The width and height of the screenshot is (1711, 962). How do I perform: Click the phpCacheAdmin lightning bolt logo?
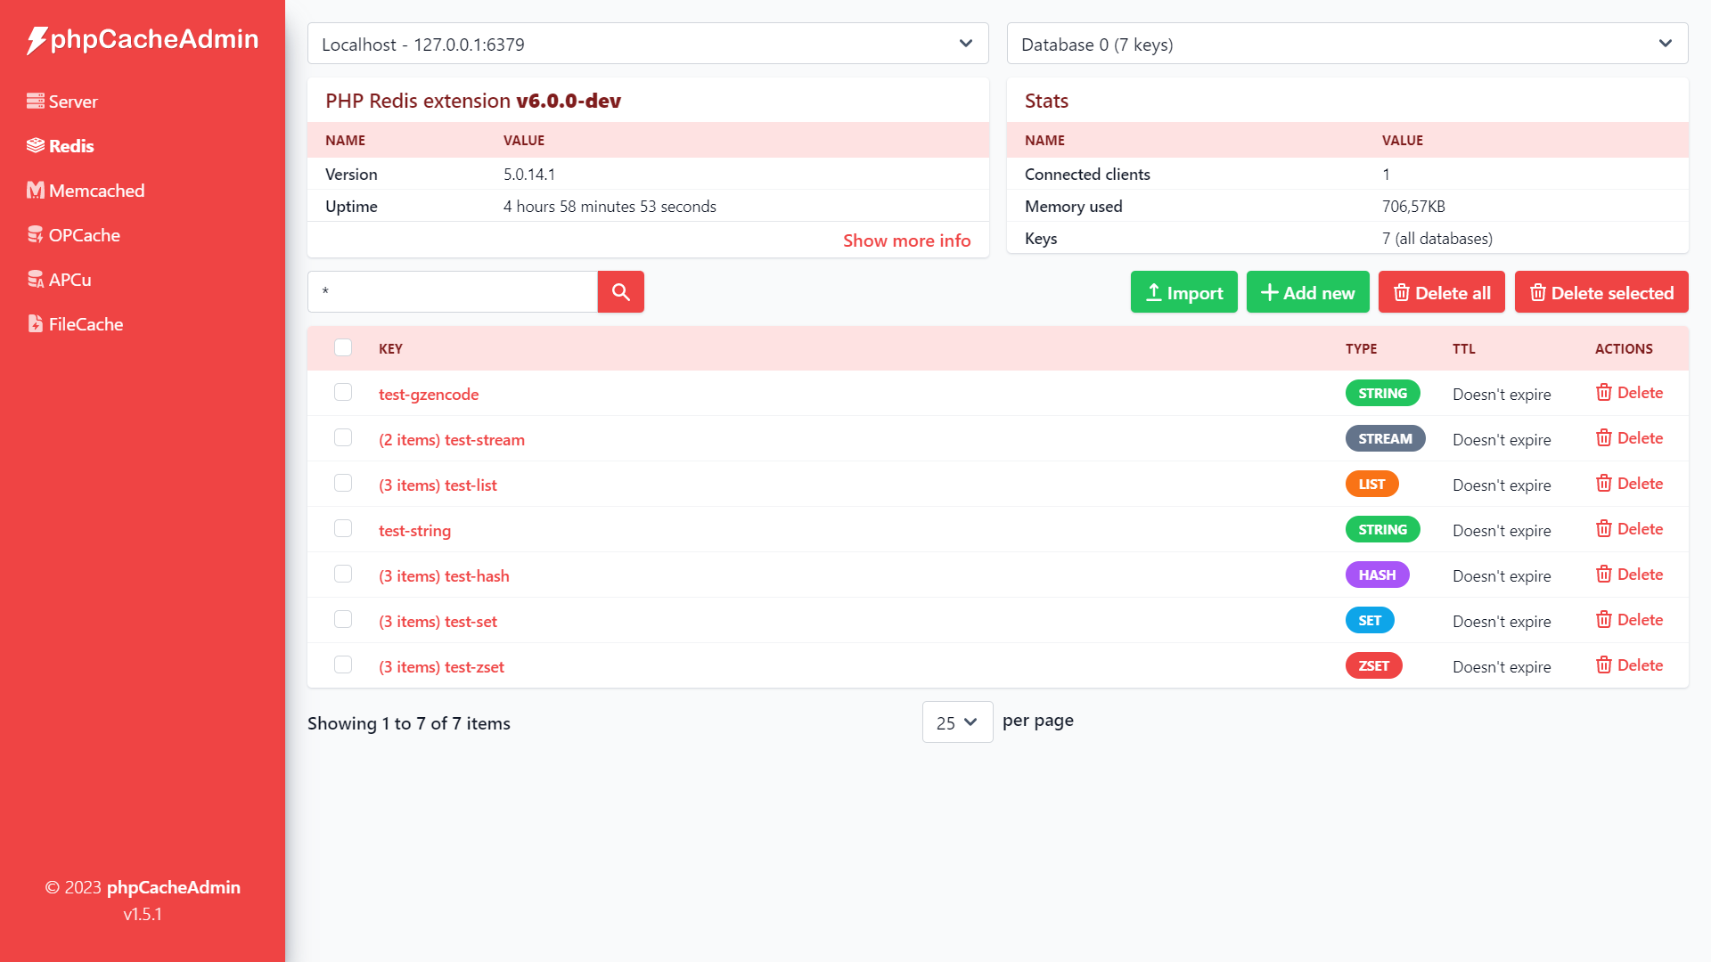click(37, 40)
